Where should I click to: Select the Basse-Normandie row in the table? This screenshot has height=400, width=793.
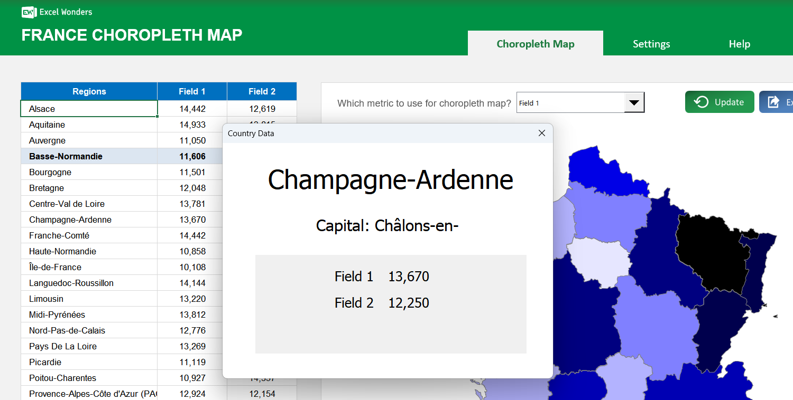pyautogui.click(x=88, y=156)
